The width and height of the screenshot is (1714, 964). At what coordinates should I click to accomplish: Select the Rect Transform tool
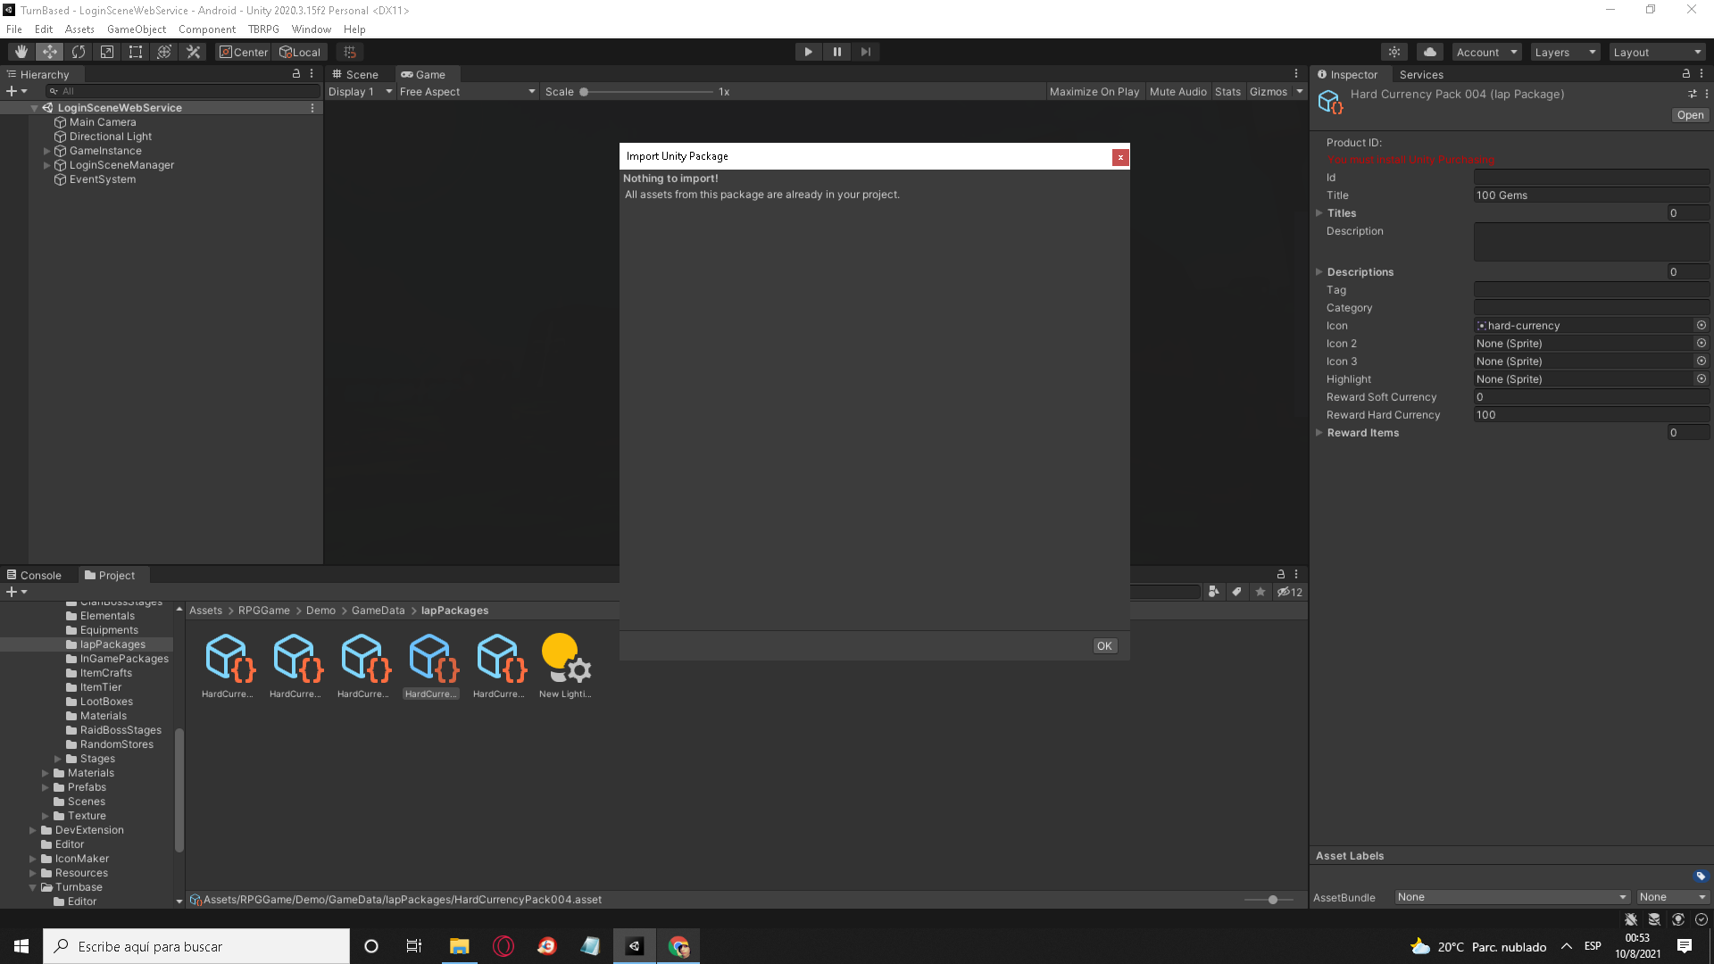(x=135, y=51)
